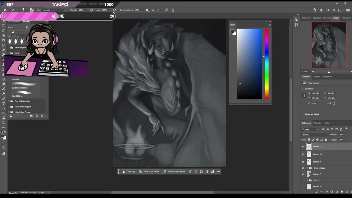Hide the Katman 10 layer
The height and width of the screenshot is (198, 352).
pyautogui.click(x=303, y=154)
